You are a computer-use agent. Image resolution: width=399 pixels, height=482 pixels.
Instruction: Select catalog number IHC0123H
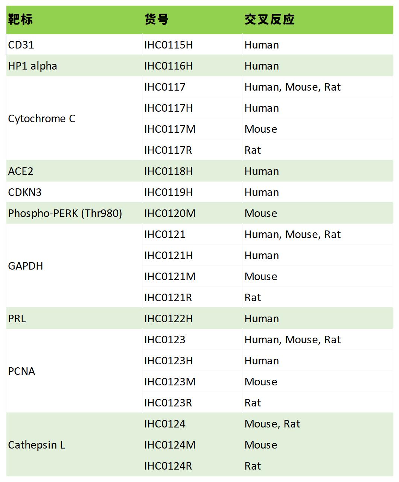pyautogui.click(x=168, y=361)
